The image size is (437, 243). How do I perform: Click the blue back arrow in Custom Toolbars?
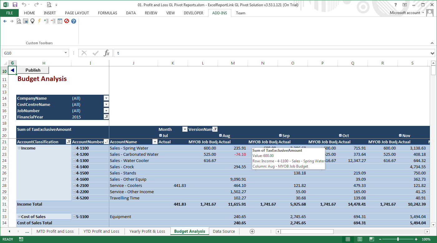click(5, 21)
